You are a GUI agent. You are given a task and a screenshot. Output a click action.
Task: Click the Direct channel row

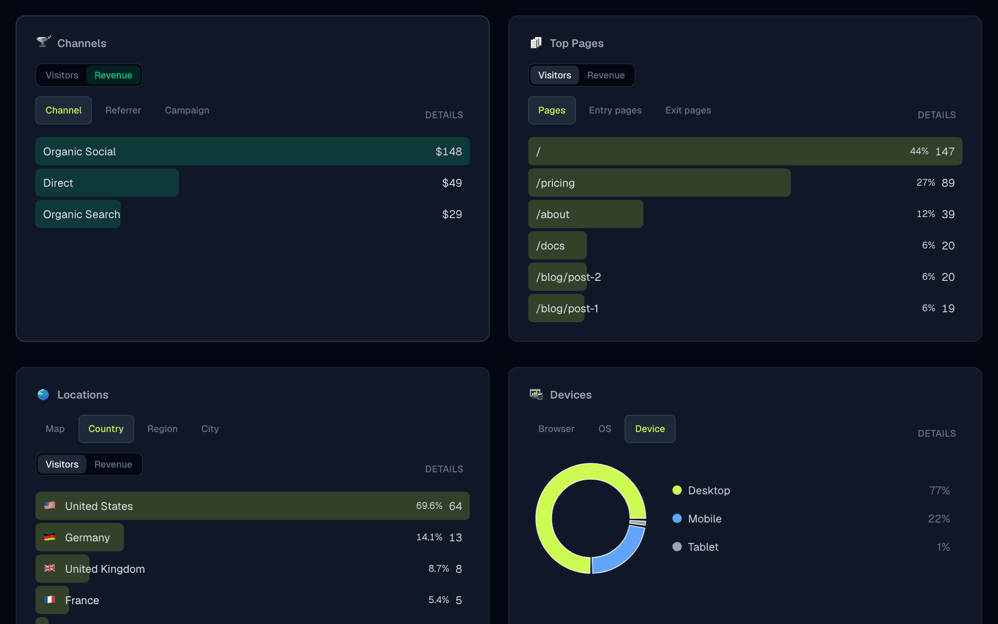(253, 183)
